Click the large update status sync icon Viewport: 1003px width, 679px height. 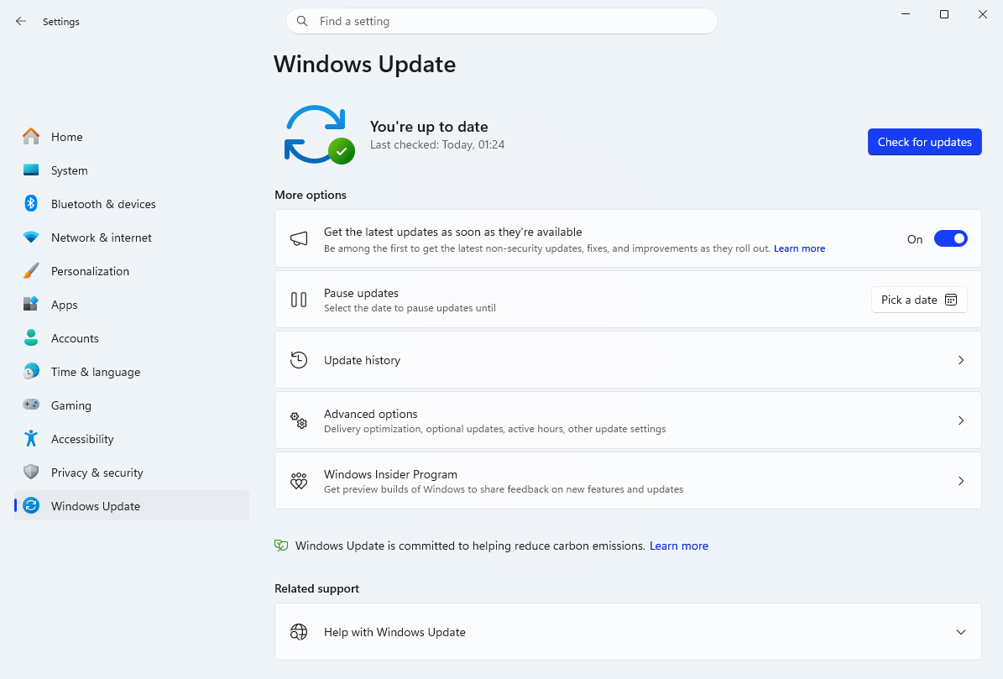click(319, 135)
